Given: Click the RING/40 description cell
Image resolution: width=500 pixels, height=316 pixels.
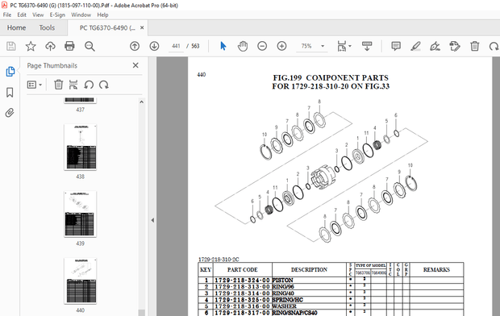Looking at the screenshot, I should pyautogui.click(x=309, y=293).
